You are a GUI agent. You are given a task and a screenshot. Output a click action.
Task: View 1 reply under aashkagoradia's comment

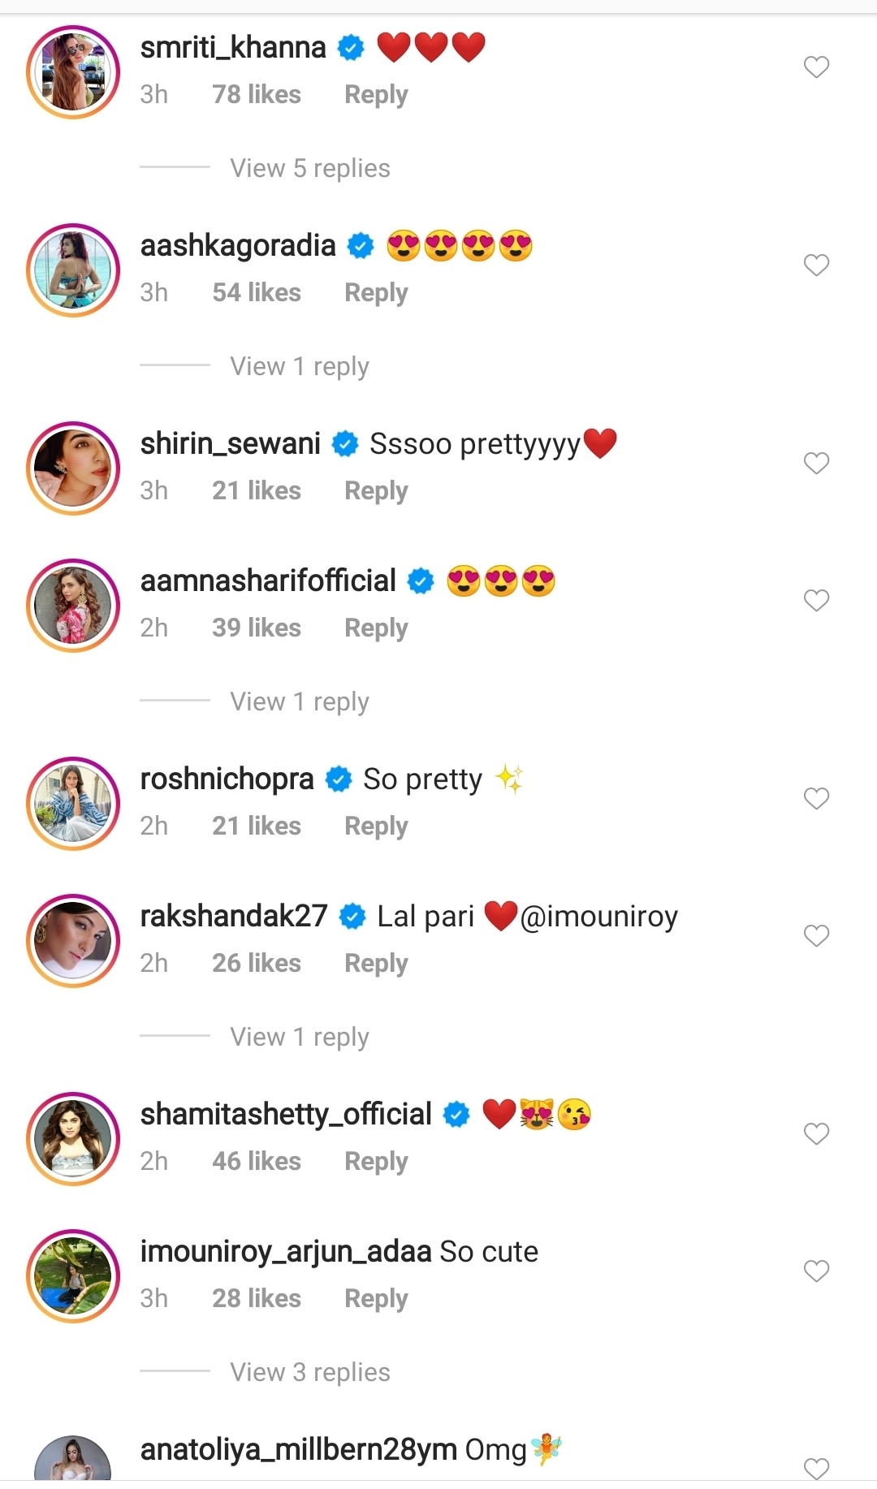point(299,366)
